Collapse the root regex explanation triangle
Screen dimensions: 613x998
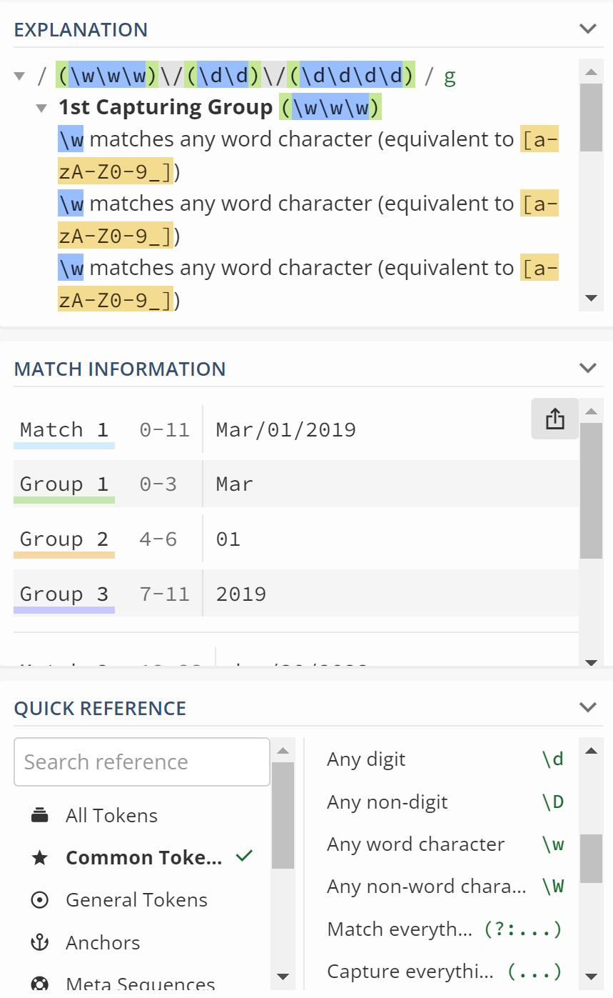20,76
